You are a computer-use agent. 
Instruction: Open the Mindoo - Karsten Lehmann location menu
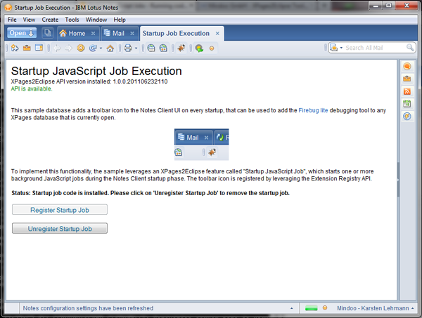pos(372,308)
